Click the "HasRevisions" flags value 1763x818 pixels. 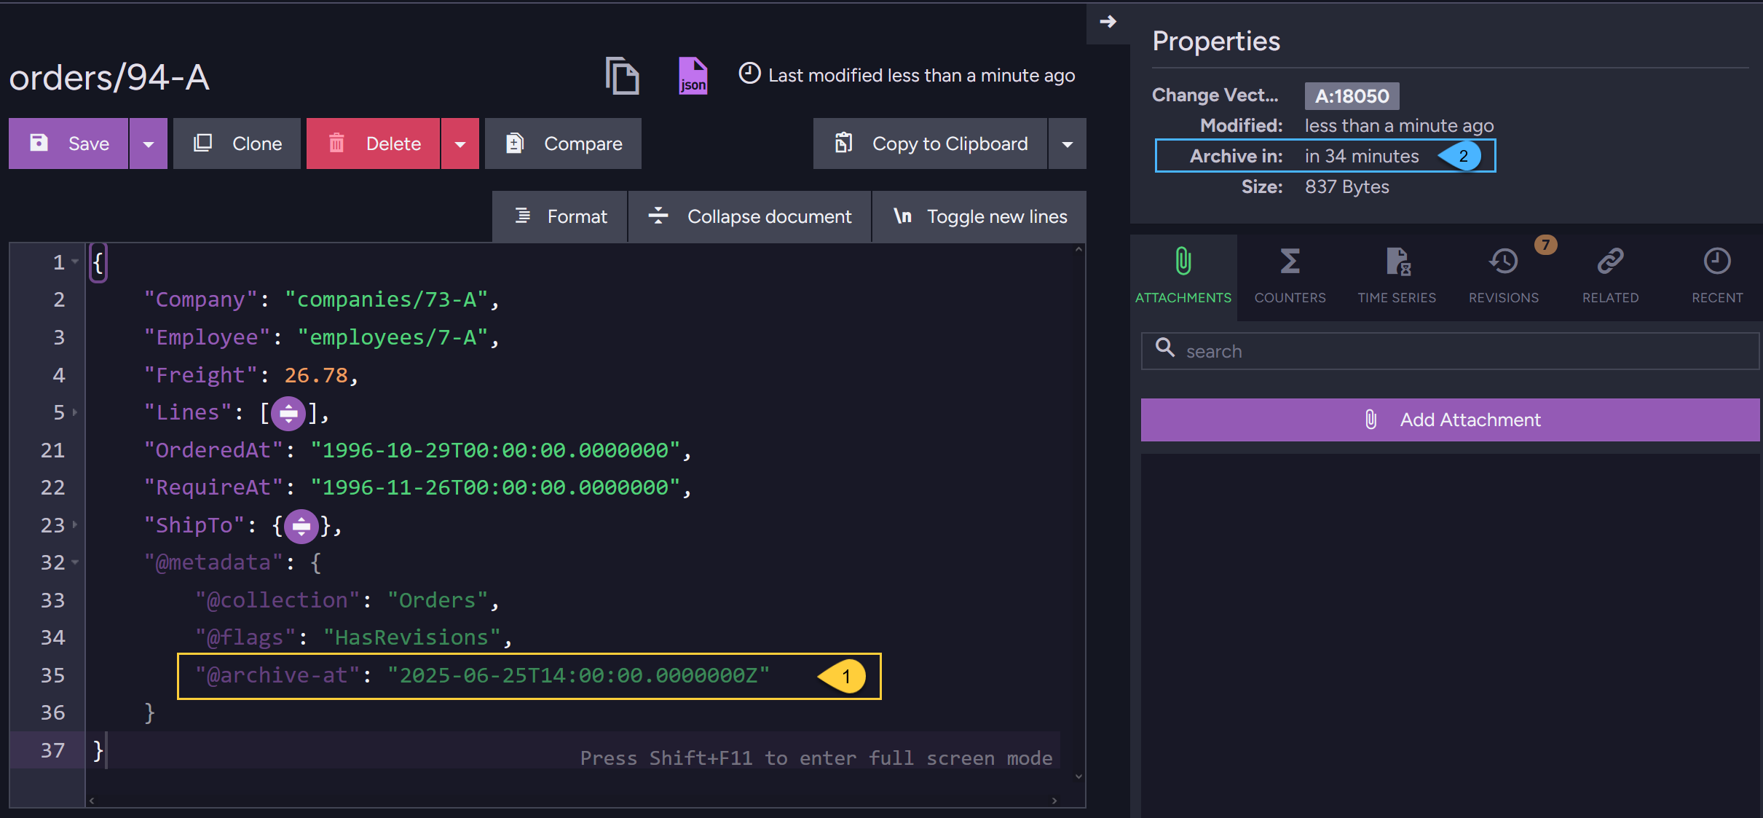click(x=412, y=637)
